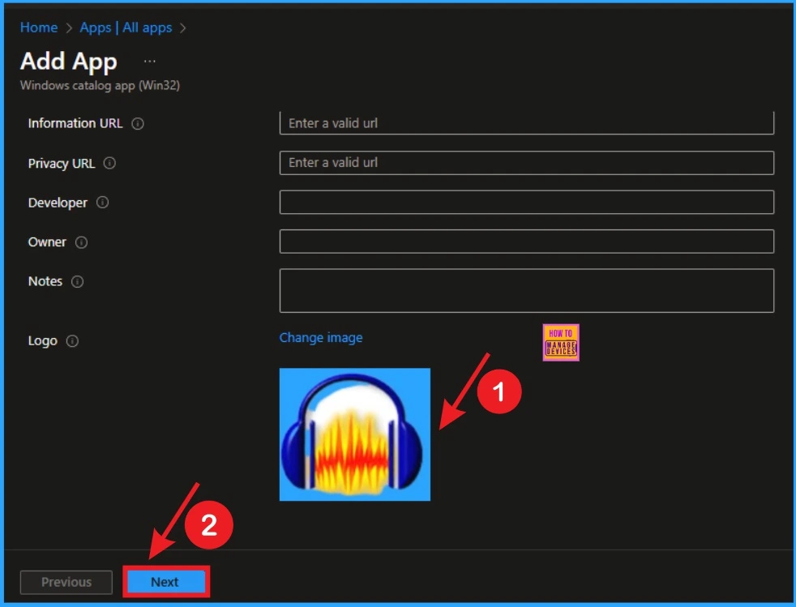Click the Notes label
The width and height of the screenshot is (796, 607).
(x=45, y=281)
